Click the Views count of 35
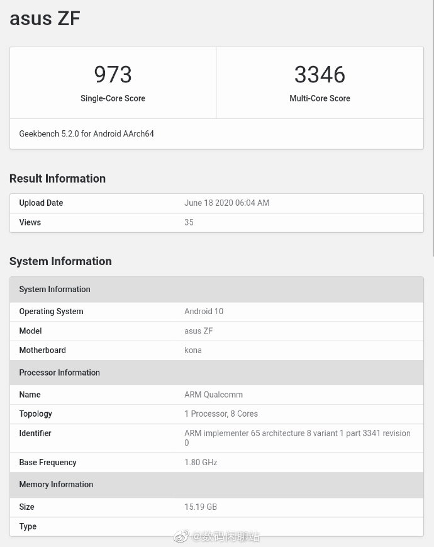The height and width of the screenshot is (547, 434). coord(189,222)
